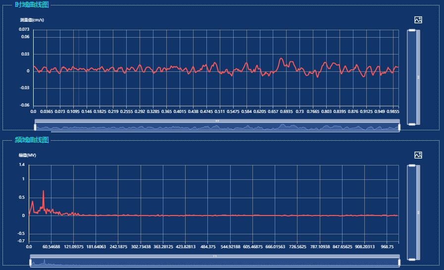Click center grip of frequency-domain horizontal zoom bar
444x270 pixels.
click(215, 256)
